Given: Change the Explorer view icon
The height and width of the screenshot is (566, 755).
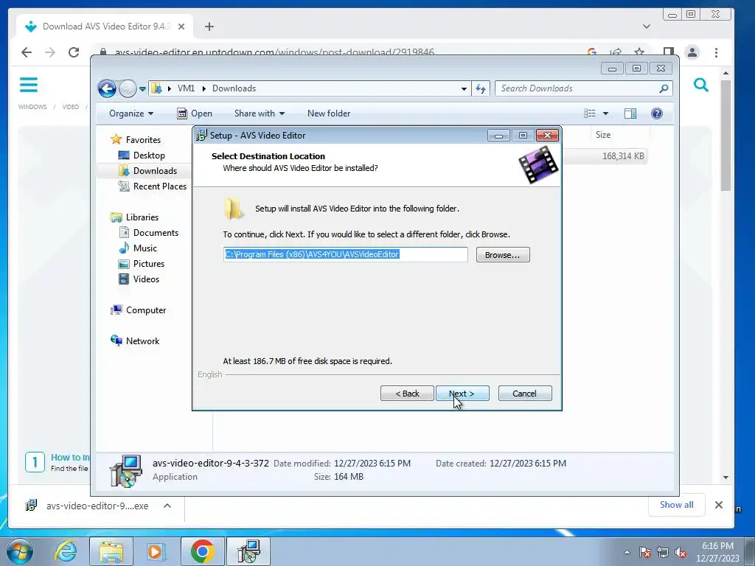Looking at the screenshot, I should point(590,113).
